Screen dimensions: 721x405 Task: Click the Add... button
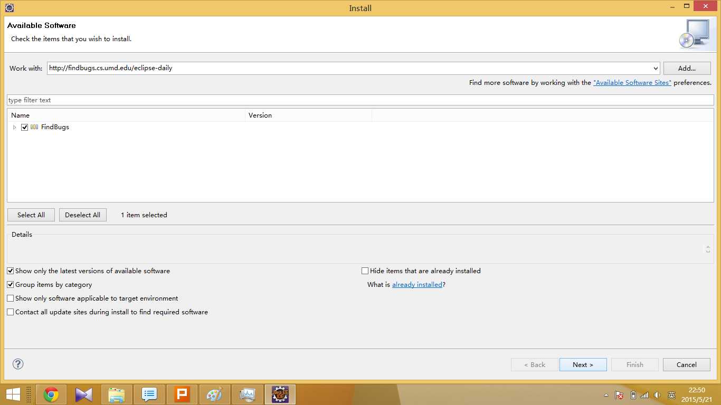tap(687, 69)
